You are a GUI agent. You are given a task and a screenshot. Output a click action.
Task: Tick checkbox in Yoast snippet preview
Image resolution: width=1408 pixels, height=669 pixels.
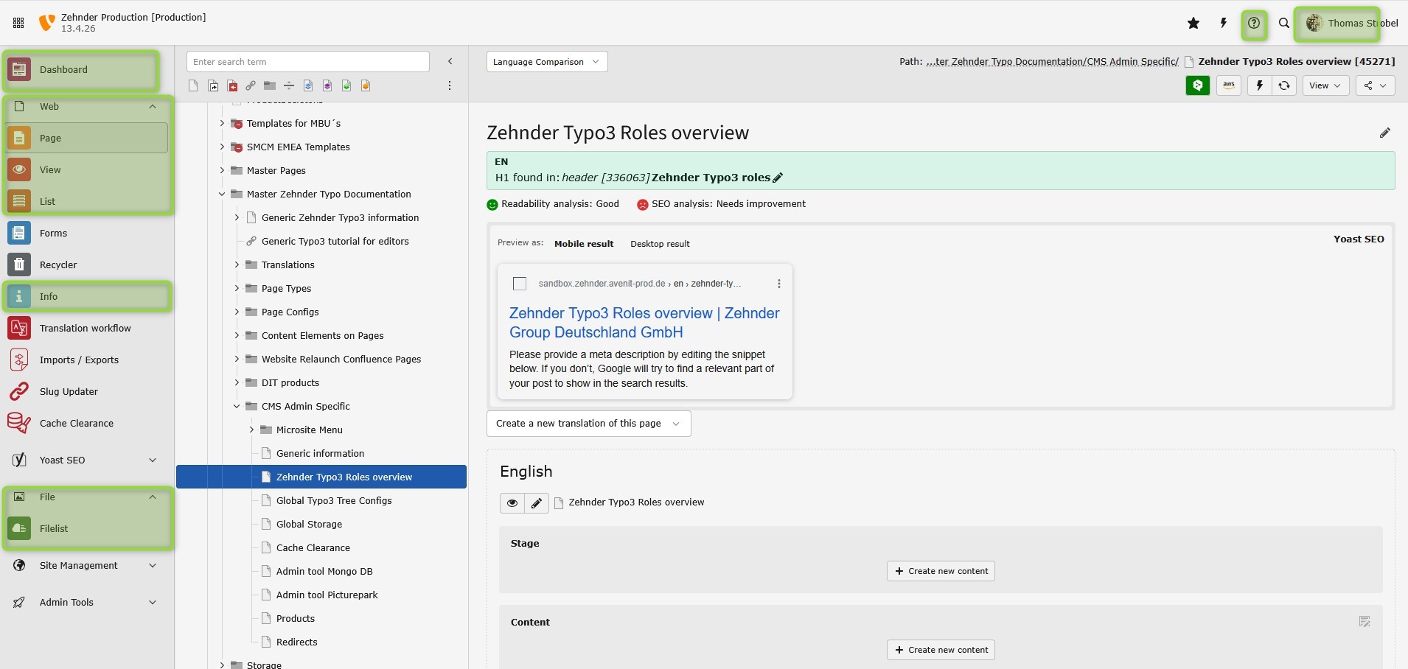pos(520,284)
